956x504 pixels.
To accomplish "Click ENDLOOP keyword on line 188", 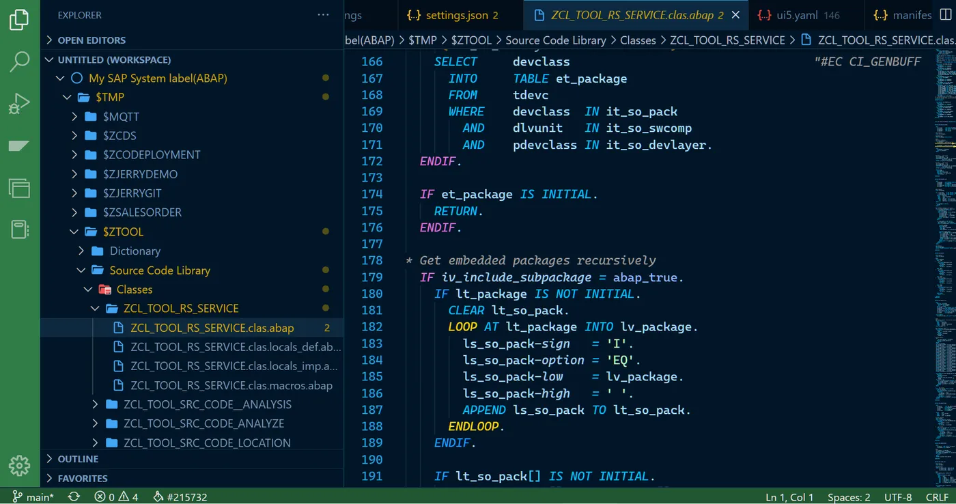I will (x=474, y=426).
